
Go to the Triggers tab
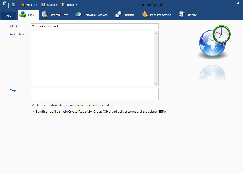click(x=125, y=15)
